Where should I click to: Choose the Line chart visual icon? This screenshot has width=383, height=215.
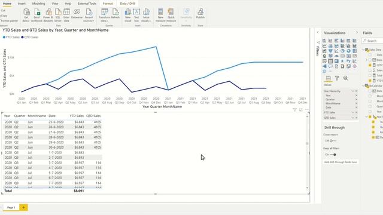(x=324, y=45)
